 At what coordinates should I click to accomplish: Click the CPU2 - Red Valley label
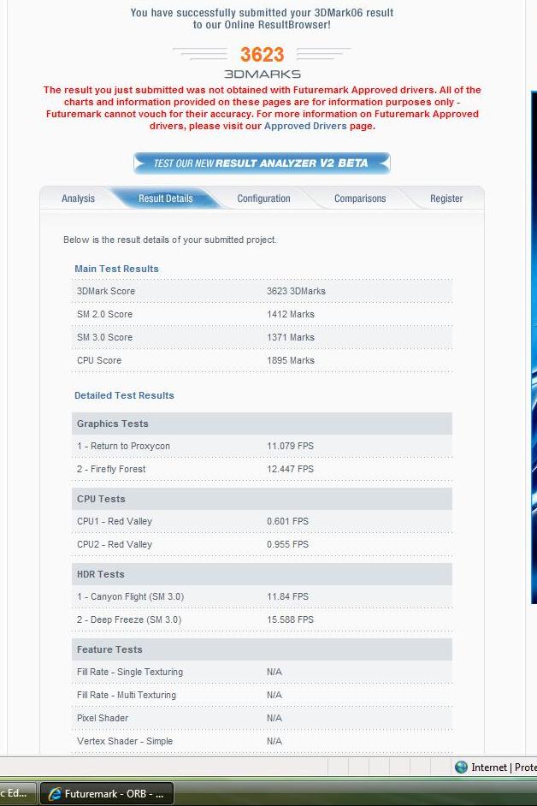click(115, 544)
